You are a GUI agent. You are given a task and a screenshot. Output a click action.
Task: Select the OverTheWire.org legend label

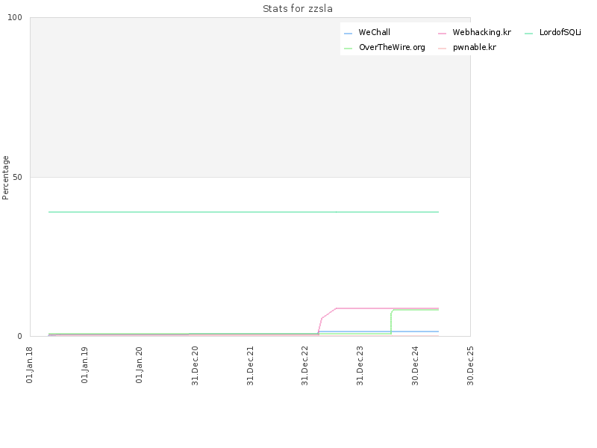[392, 47]
